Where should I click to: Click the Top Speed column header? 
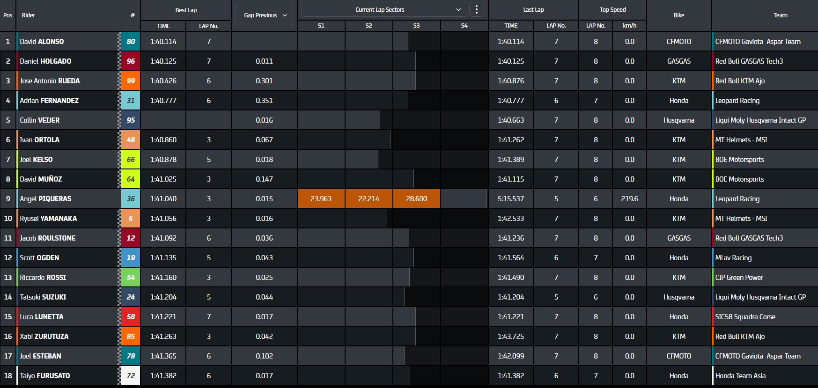pos(612,10)
